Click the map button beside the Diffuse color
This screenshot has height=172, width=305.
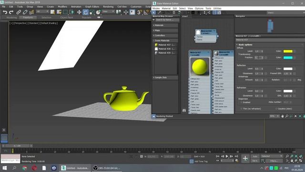(x=295, y=51)
